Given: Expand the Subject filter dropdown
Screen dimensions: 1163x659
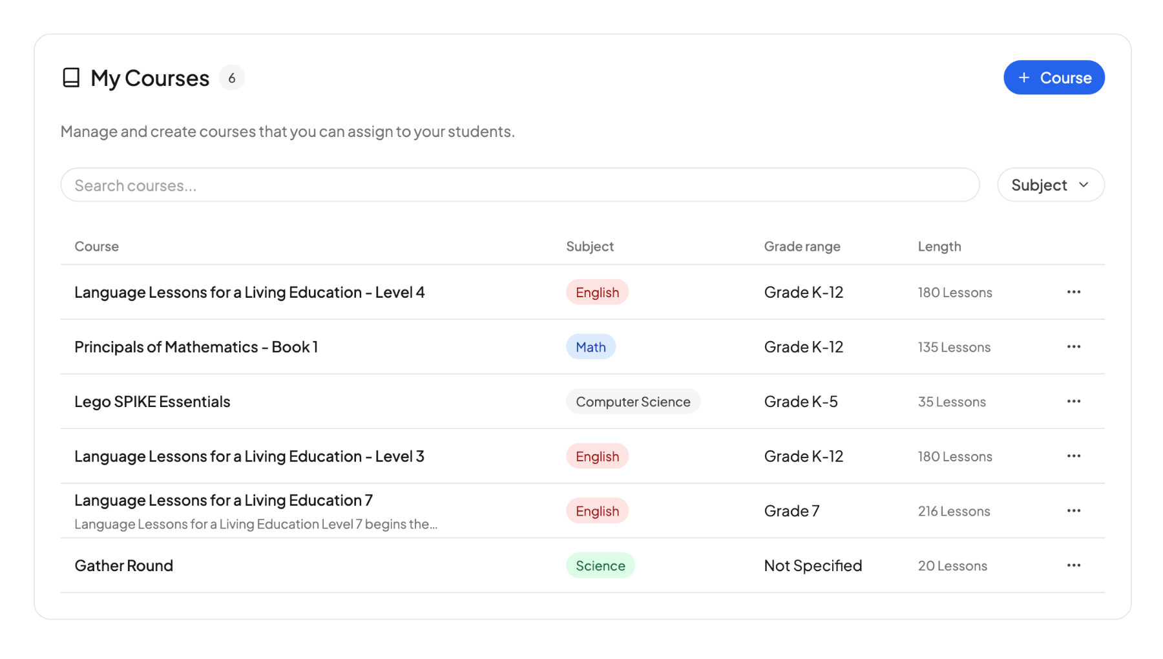Looking at the screenshot, I should tap(1050, 185).
